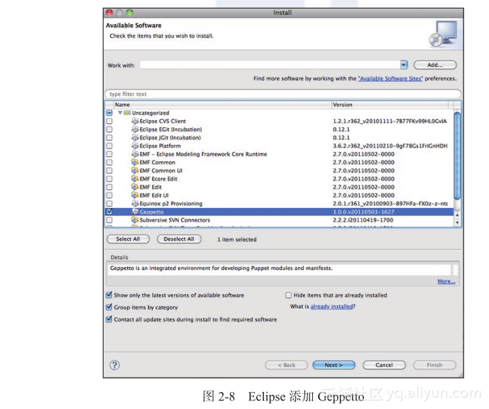Click the More... link in Details

pos(446,281)
